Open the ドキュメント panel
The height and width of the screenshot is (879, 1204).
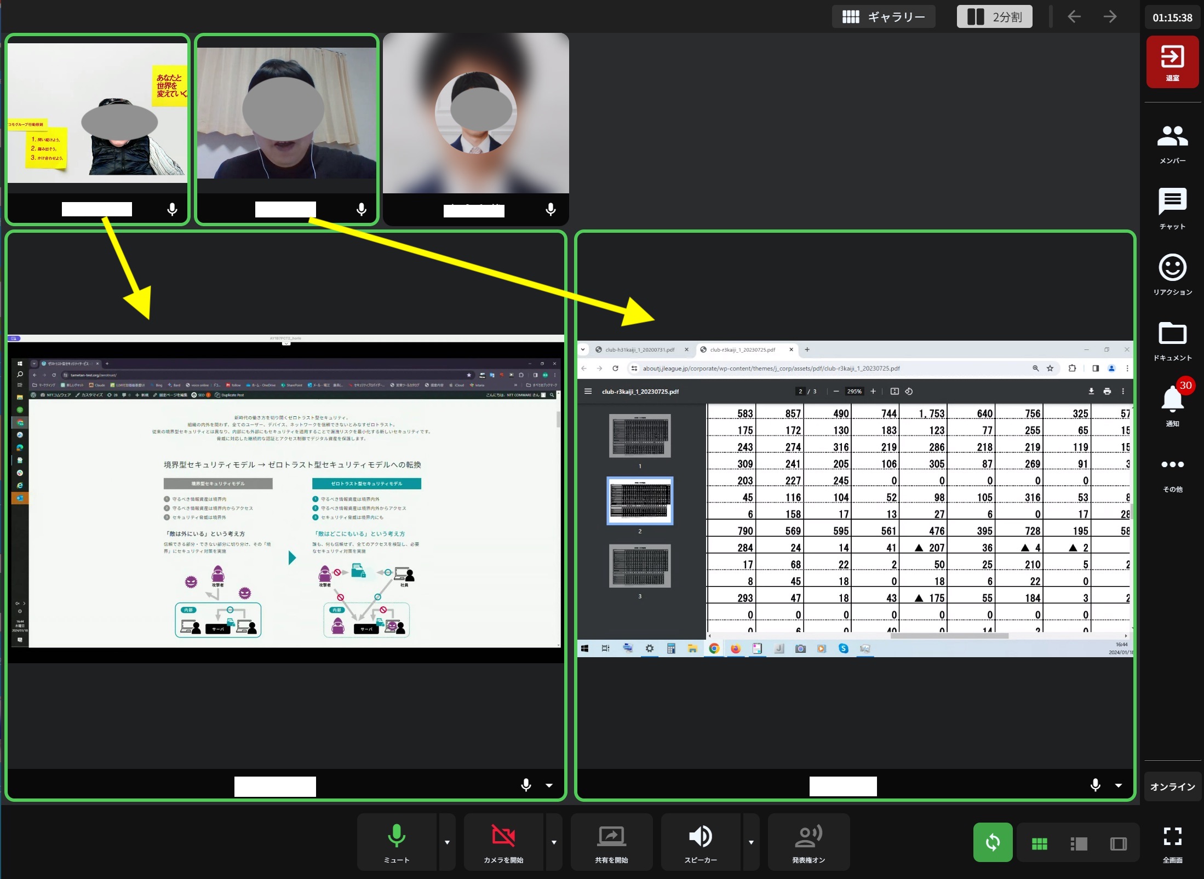[1172, 341]
